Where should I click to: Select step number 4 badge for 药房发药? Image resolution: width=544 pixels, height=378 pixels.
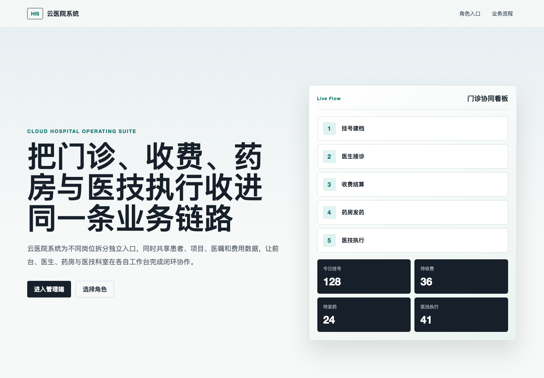(329, 212)
